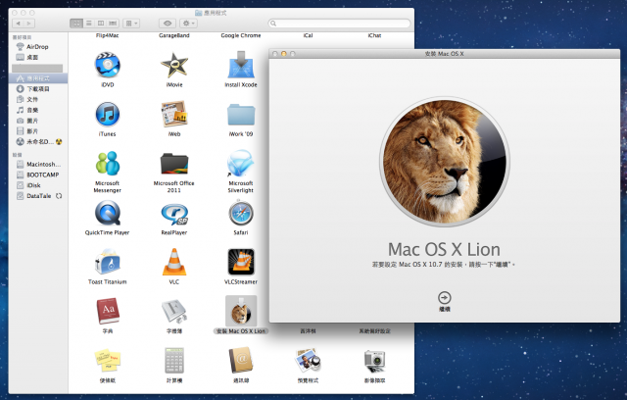The height and width of the screenshot is (400, 627).
Task: Click the Finder search field
Action: pos(340,24)
